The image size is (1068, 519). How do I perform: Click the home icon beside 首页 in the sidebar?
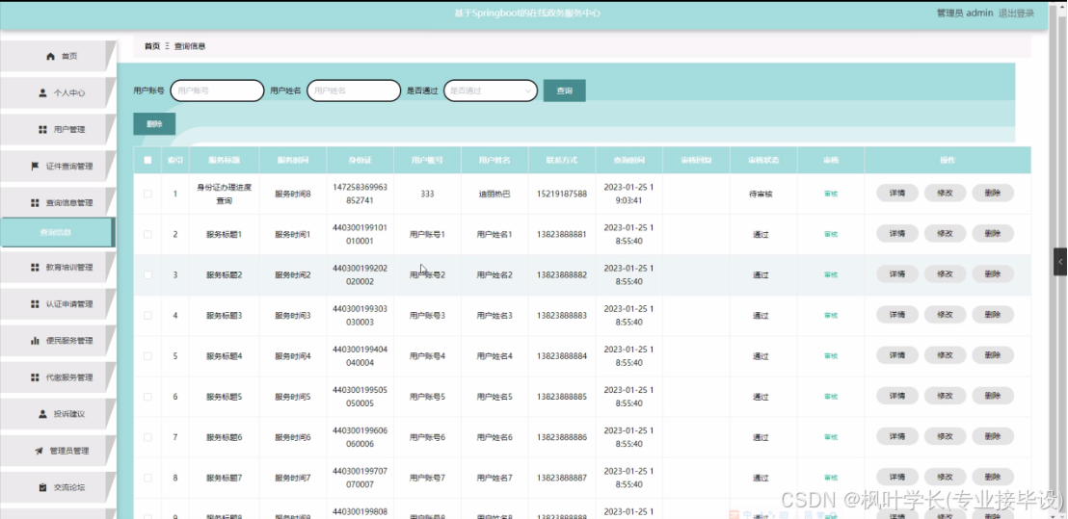pyautogui.click(x=50, y=57)
